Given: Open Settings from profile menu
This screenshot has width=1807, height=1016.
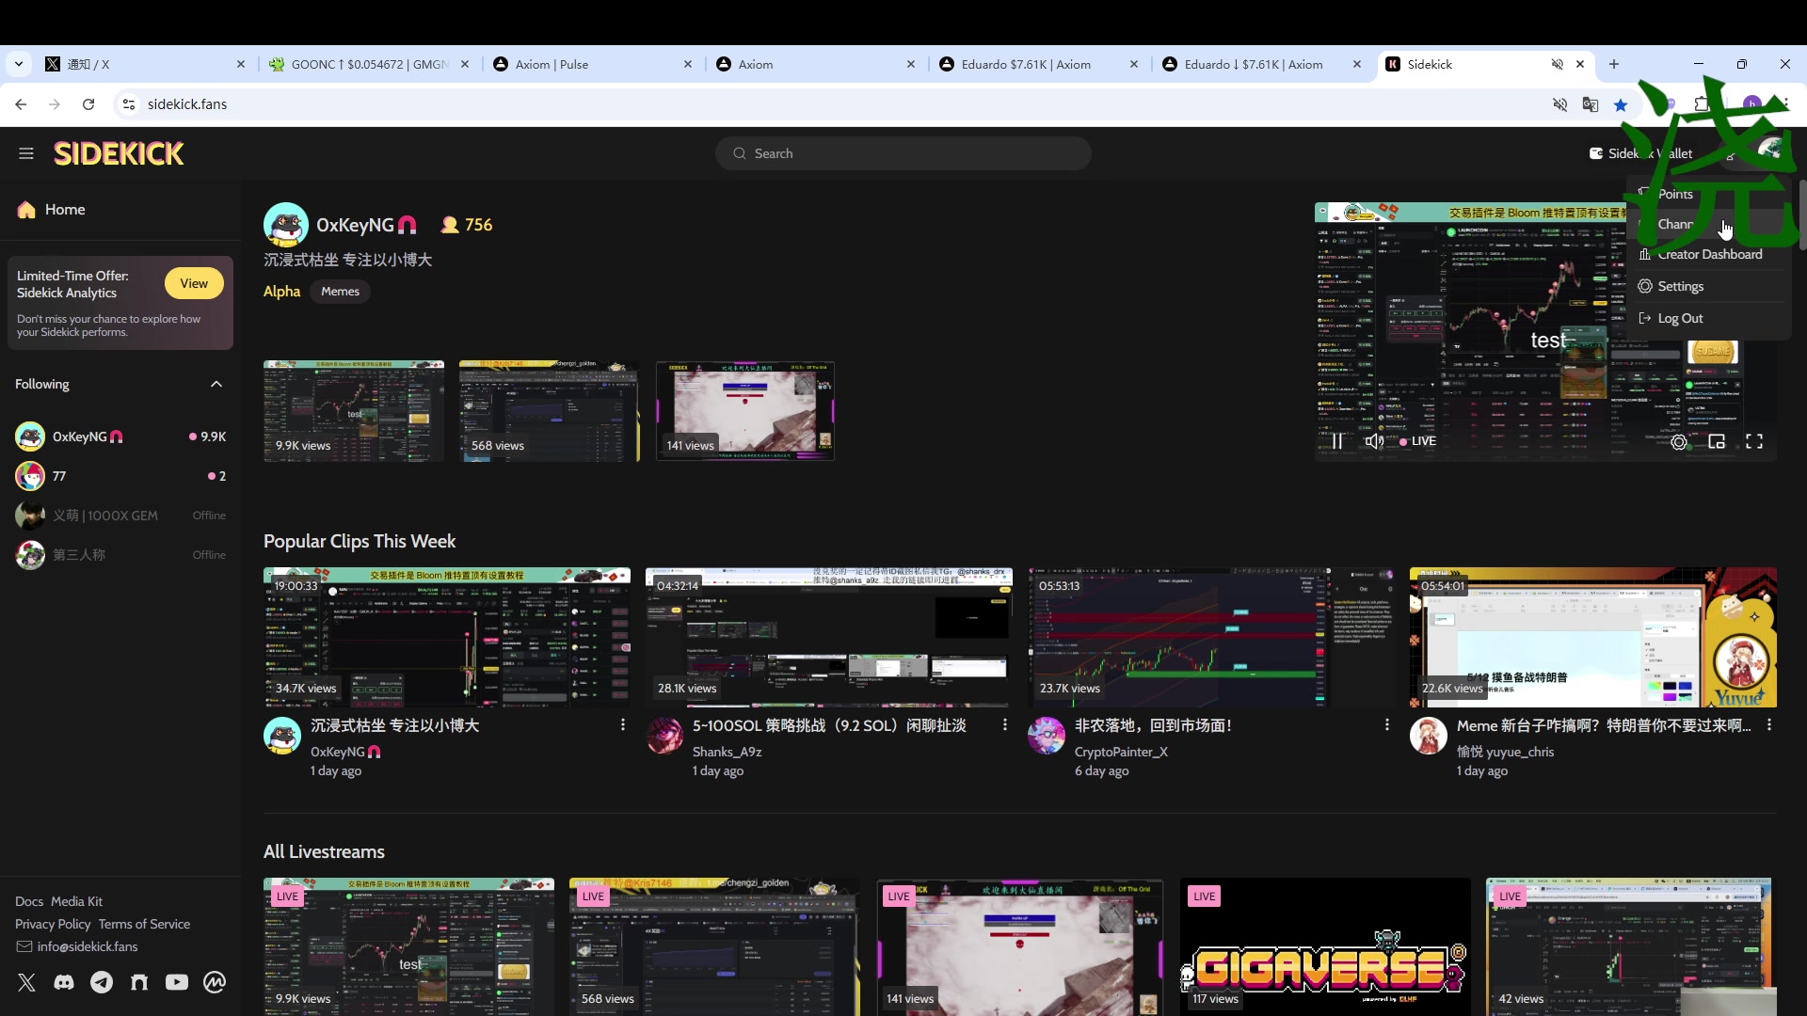Looking at the screenshot, I should (x=1671, y=286).
